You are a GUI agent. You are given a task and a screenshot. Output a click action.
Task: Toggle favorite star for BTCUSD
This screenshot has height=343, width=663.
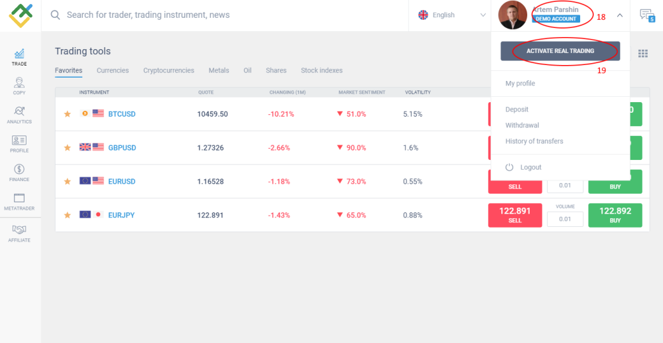coord(67,114)
